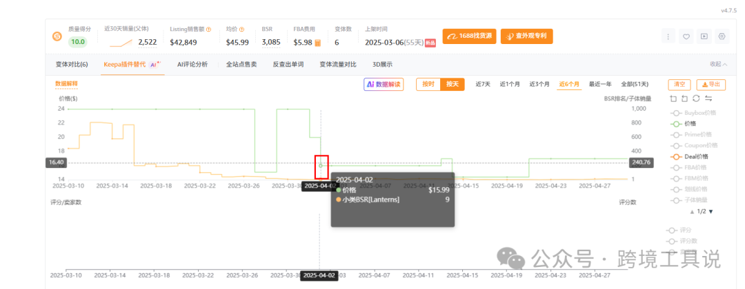Open the AI评论分析 tab
The width and height of the screenshot is (745, 289).
click(192, 65)
